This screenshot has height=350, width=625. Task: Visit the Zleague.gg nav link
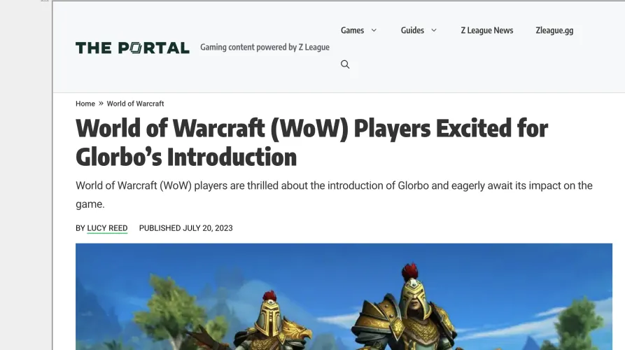(554, 30)
